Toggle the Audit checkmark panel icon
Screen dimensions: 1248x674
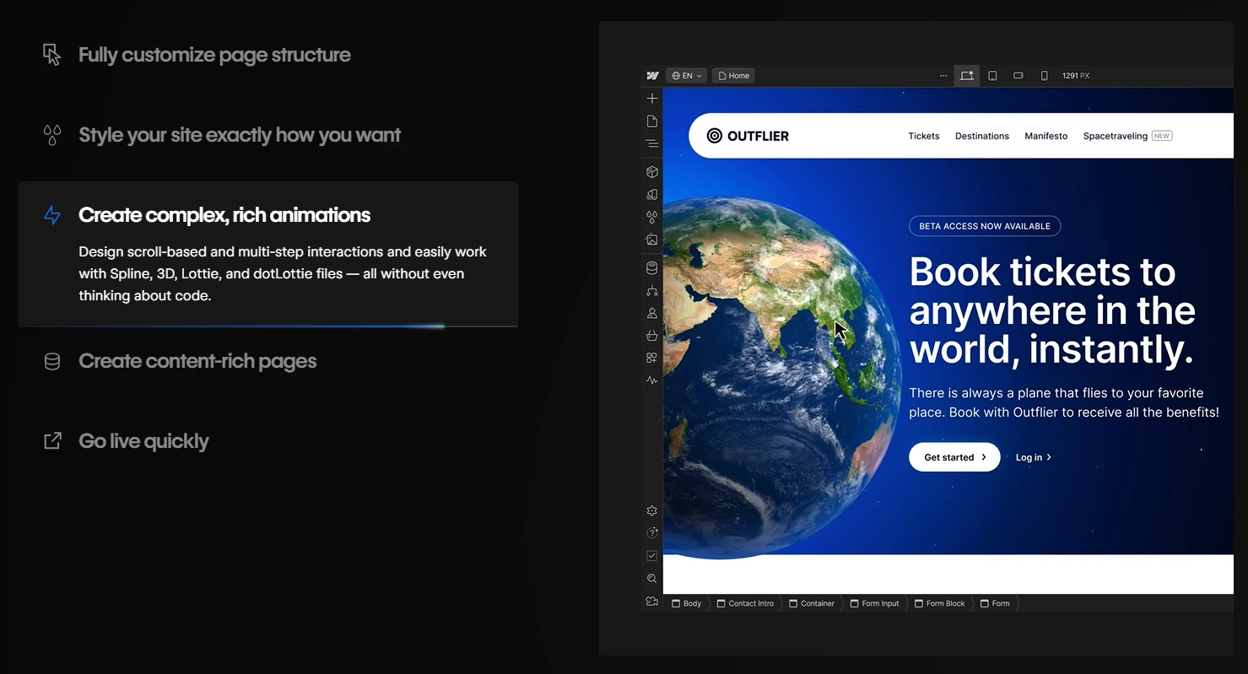651,556
